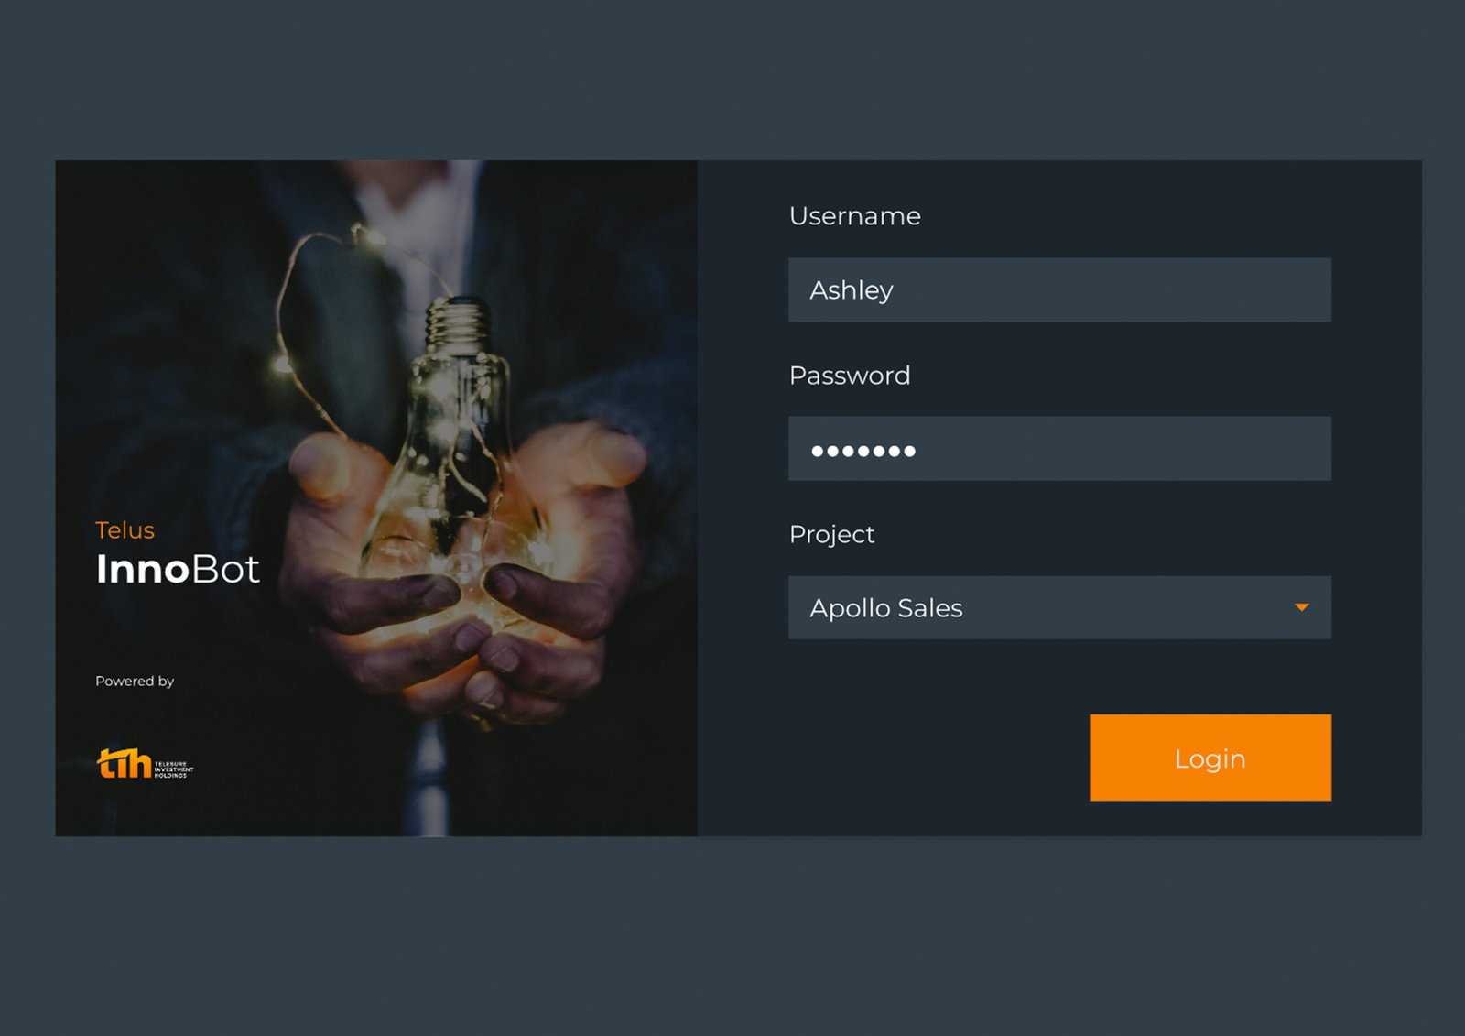
Task: Click the orange Telus heading
Action: click(x=125, y=530)
